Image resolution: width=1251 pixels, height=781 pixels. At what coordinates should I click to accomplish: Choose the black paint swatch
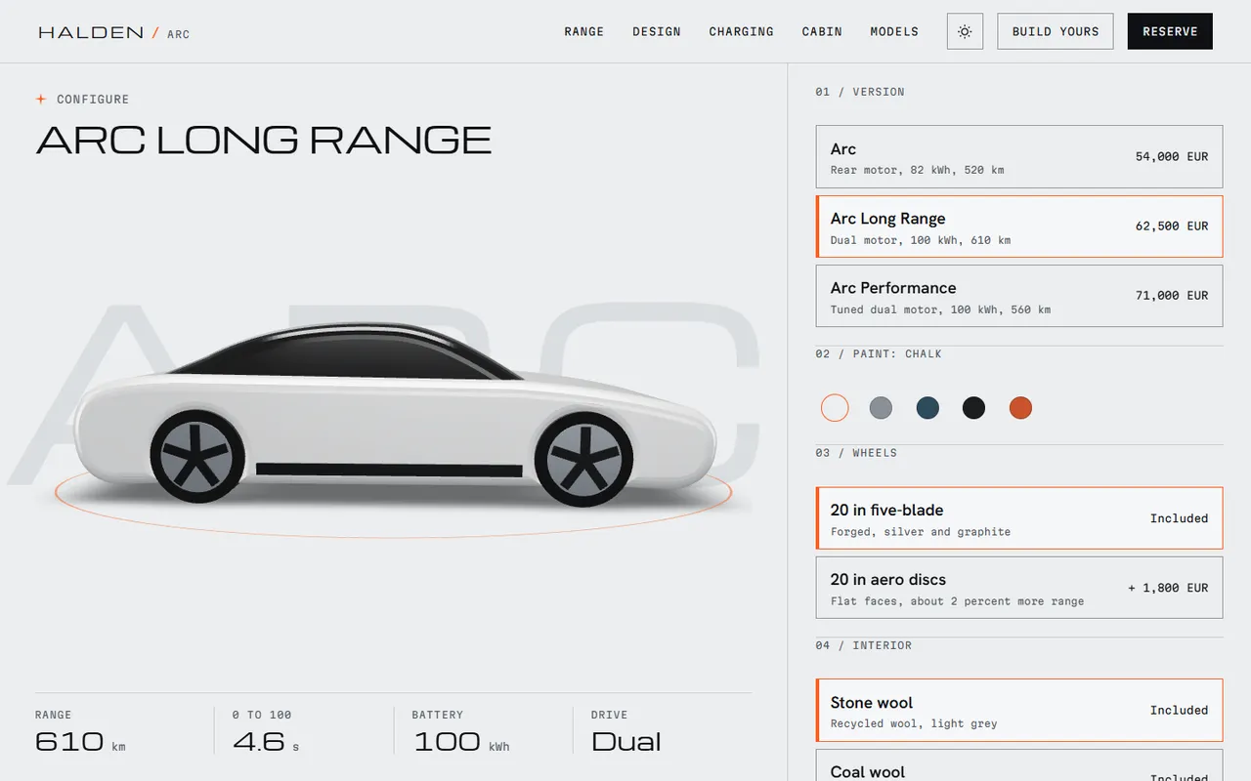tap(973, 408)
